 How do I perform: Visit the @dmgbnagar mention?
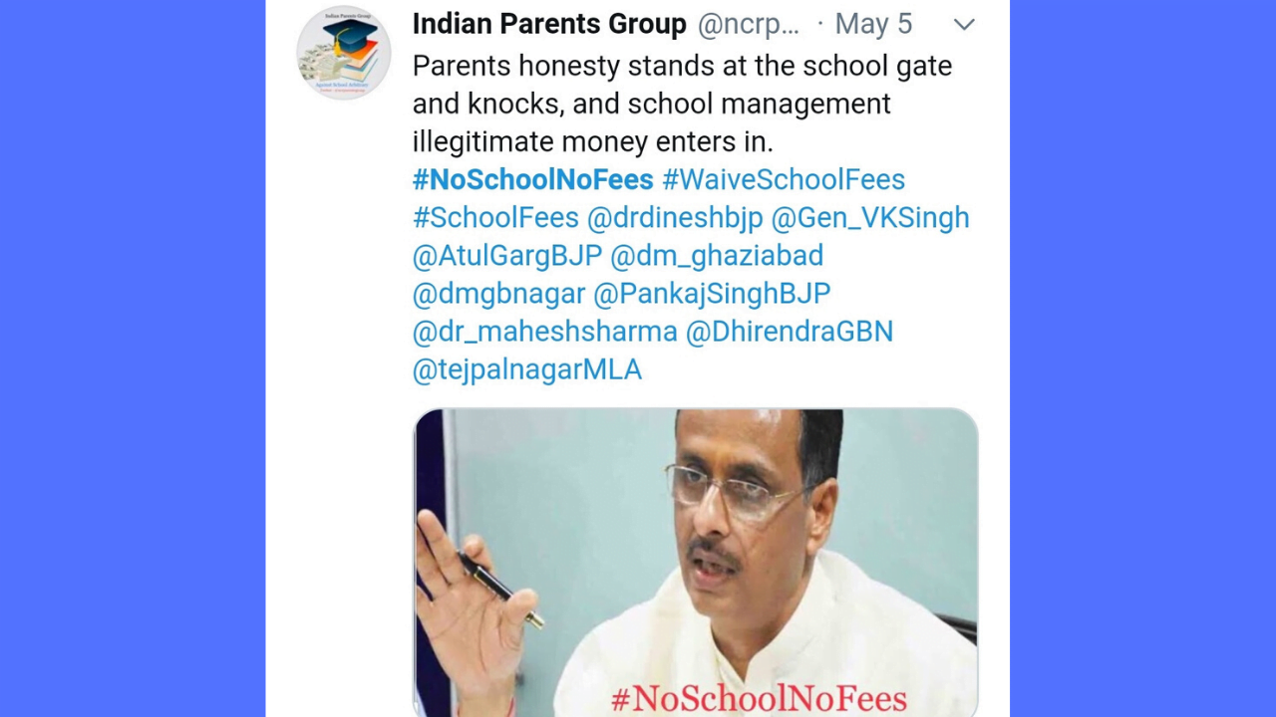498,294
